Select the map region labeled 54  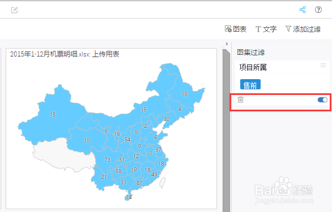[x=127, y=139]
